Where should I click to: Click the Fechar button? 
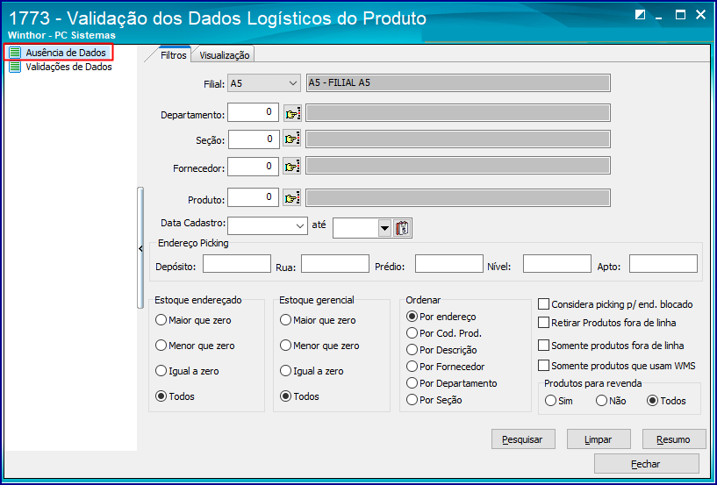(x=647, y=464)
